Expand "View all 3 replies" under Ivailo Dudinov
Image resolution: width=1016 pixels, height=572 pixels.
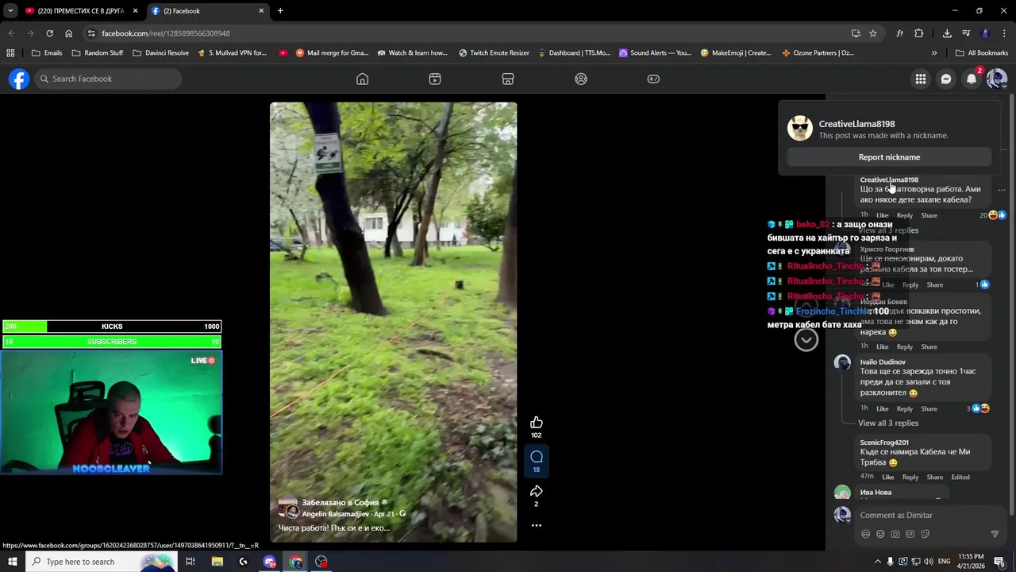tap(888, 423)
